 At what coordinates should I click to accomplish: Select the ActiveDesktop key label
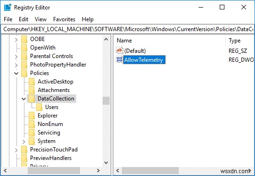(x=56, y=82)
